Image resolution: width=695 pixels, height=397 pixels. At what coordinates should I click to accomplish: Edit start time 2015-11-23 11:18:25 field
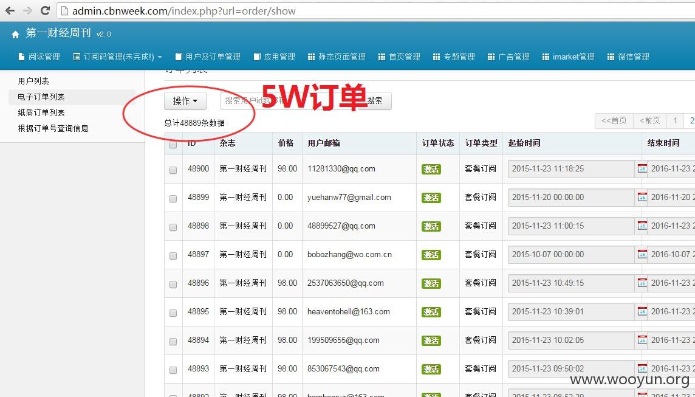(572, 169)
